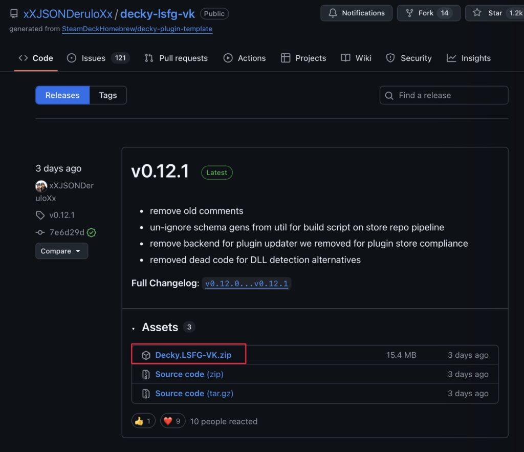
Task: Collapse the Assets section triangle
Action: pos(134,328)
